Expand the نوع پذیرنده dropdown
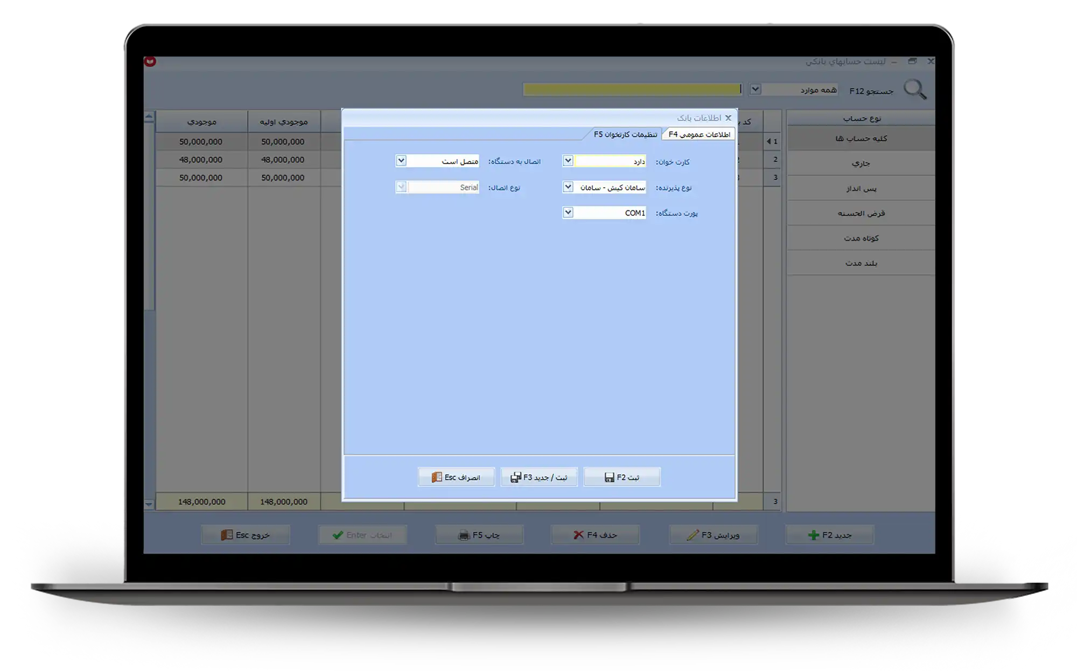 click(568, 187)
